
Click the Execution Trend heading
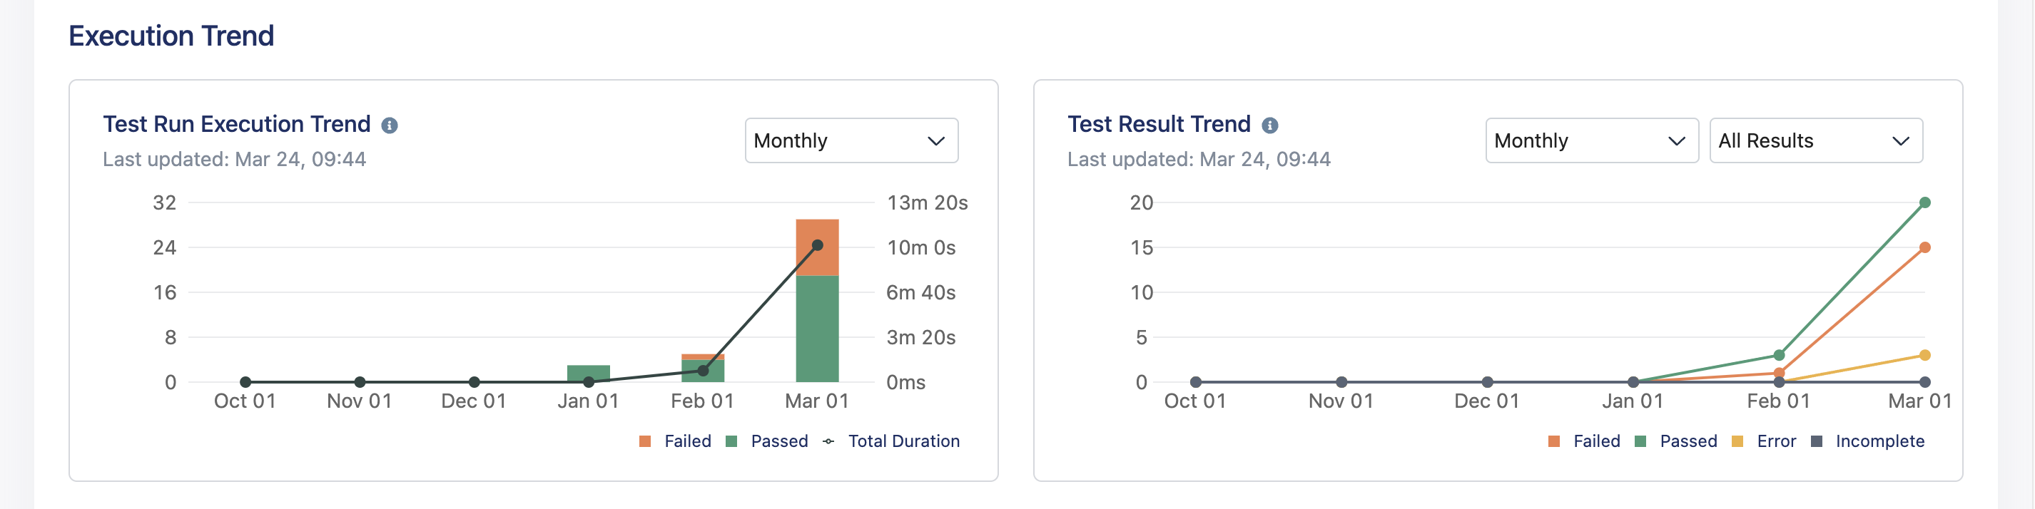pyautogui.click(x=171, y=36)
